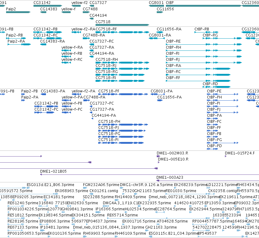Select the CG14383 gene label

(49, 9)
